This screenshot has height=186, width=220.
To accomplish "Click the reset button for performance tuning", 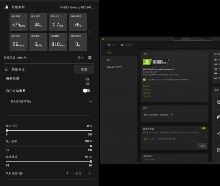I will (84, 69).
